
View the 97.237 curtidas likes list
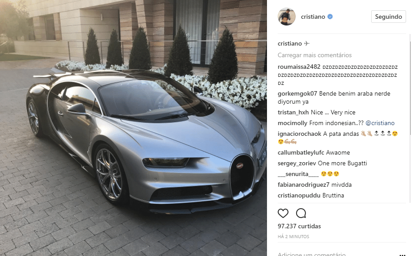tap(299, 226)
